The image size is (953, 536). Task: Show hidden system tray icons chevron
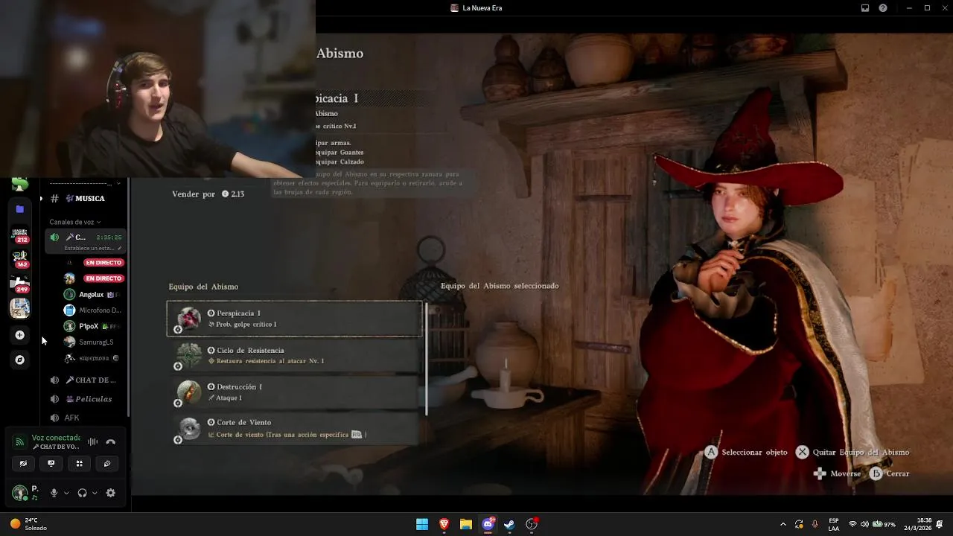pos(782,524)
